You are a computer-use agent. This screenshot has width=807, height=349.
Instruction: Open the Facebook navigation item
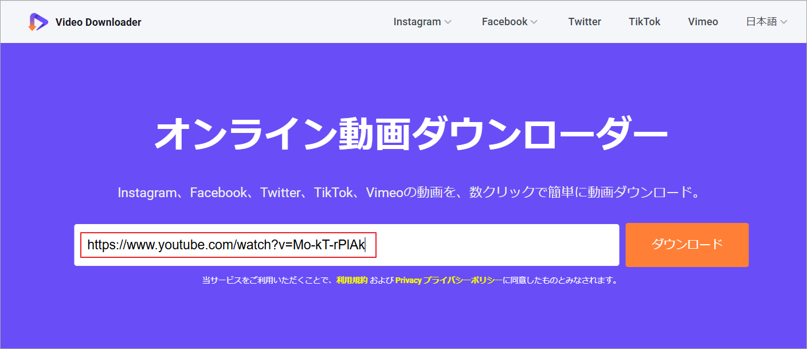tap(504, 22)
